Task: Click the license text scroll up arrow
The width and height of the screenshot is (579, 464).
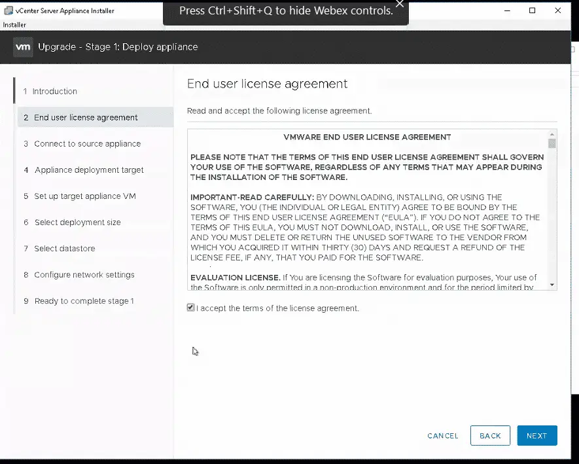Action: coord(552,134)
